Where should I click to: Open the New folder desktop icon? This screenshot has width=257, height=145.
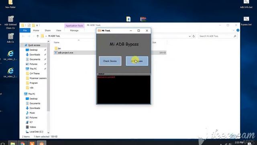click(10, 4)
